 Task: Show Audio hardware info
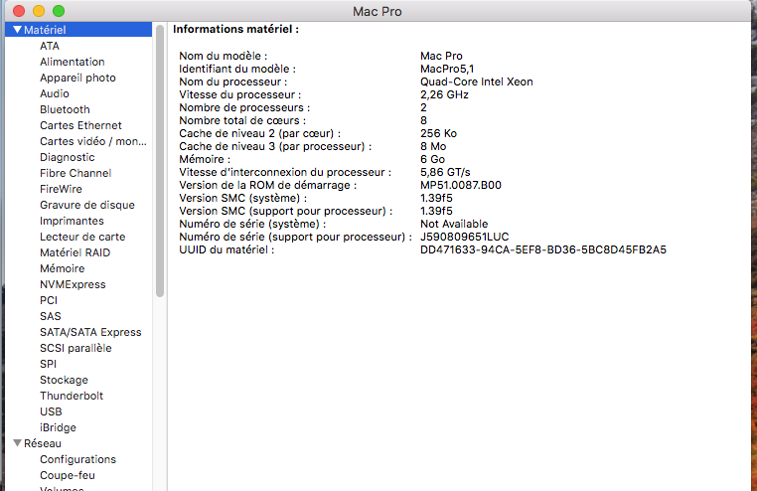coord(54,93)
